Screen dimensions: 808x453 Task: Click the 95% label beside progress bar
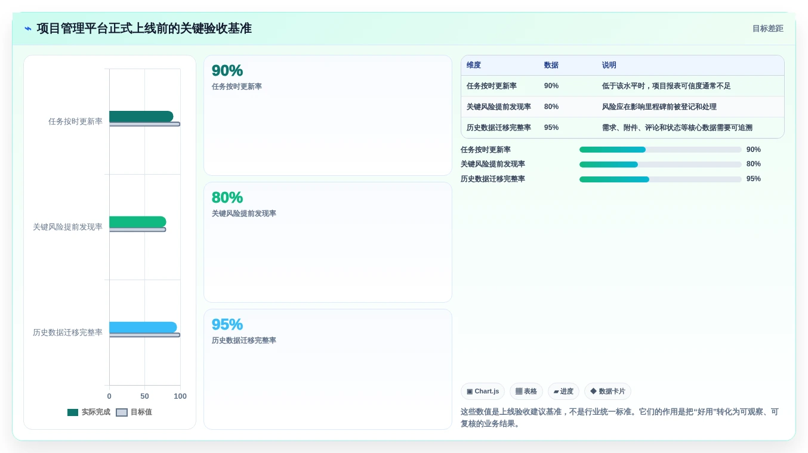[x=754, y=179]
